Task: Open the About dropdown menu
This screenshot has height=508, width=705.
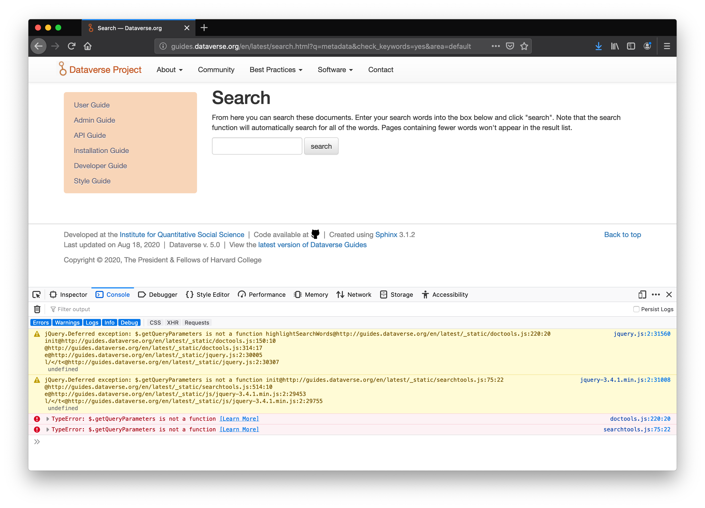Action: point(169,70)
